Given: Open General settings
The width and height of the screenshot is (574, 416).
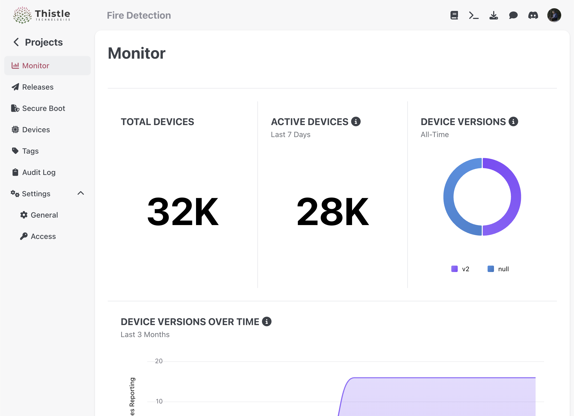Looking at the screenshot, I should point(44,215).
